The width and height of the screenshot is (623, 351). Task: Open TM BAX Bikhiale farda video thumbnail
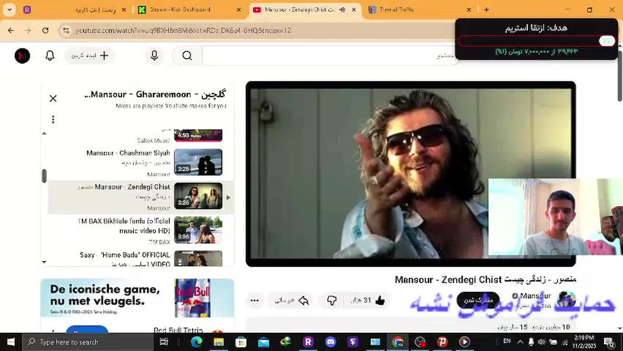click(198, 230)
